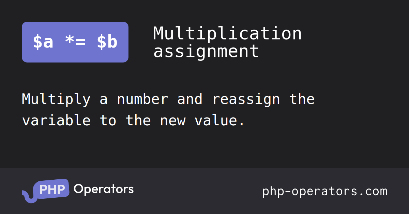This screenshot has height=214, width=409.
Task: Click the purple "$a *= $b" badge
Action: click(75, 42)
